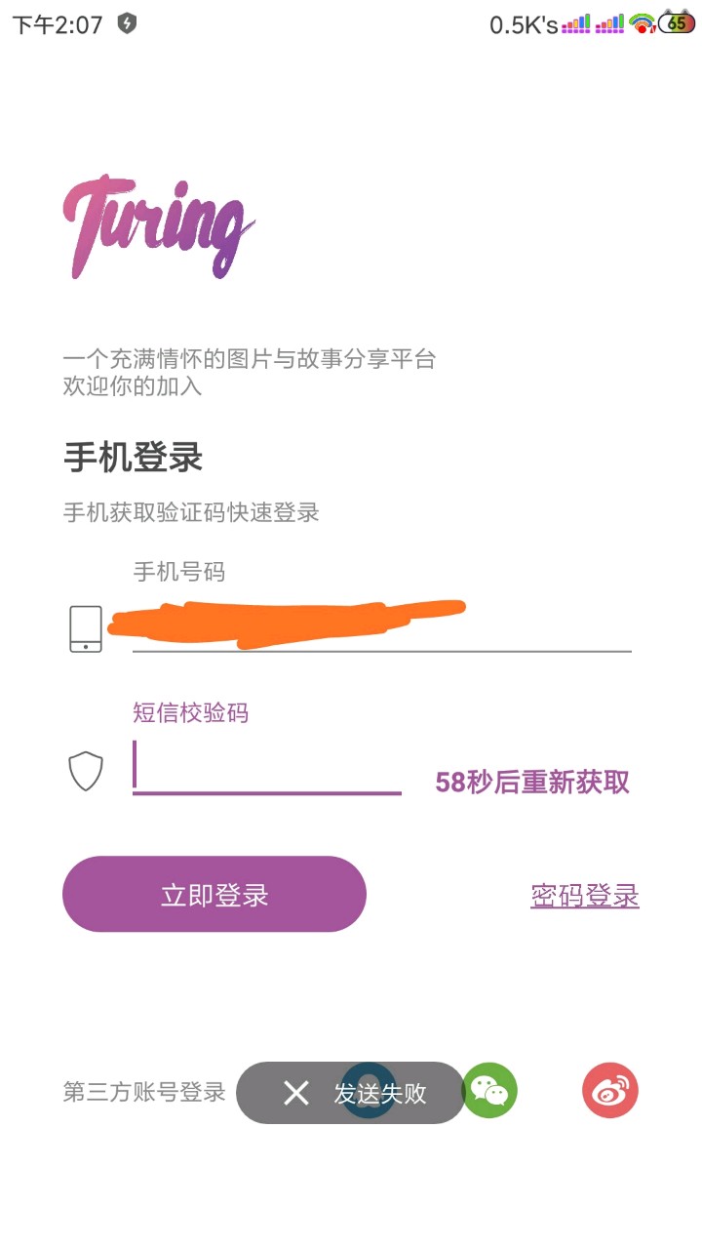The width and height of the screenshot is (702, 1249).
Task: Tap the battery indicator in the status bar
Action: coord(676,23)
